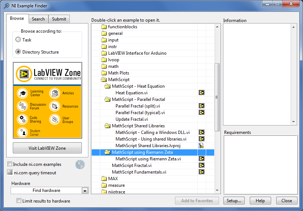Open Discussion Forum icon in LabVIEW Zone
303x211 pixels.
[22, 106]
